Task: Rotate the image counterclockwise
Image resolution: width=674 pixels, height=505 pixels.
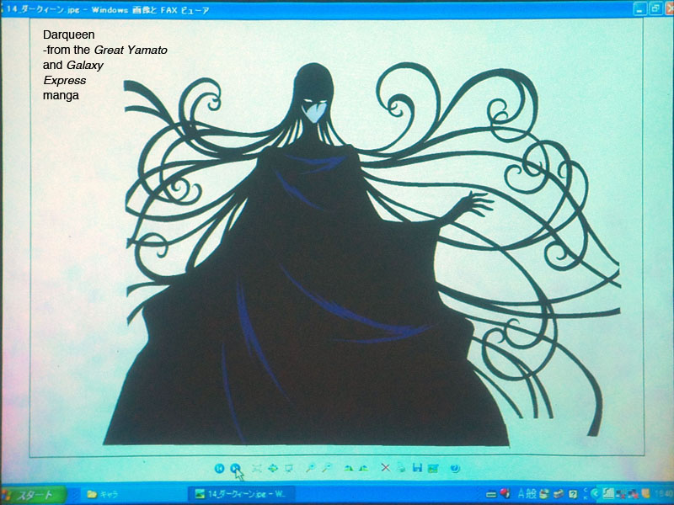Action: [x=363, y=468]
